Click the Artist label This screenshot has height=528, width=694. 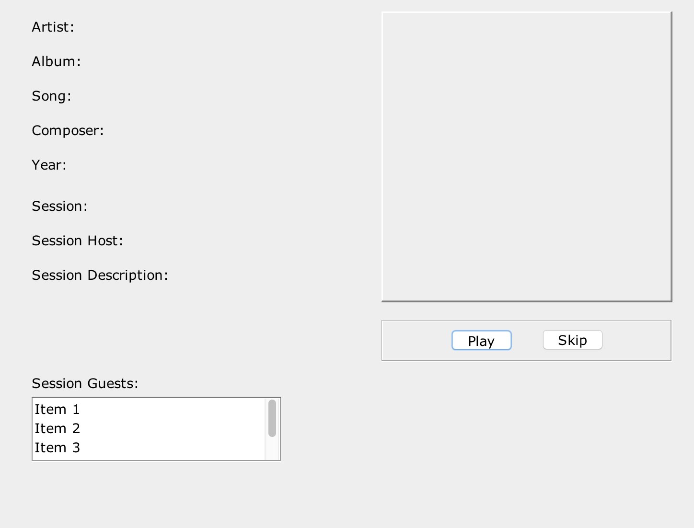pyautogui.click(x=53, y=27)
